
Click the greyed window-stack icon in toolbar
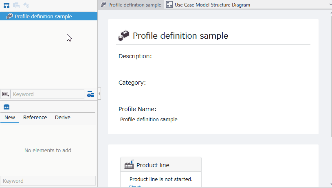pos(16,5)
